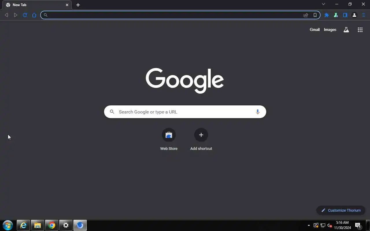This screenshot has height=231, width=370.
Task: Restore down the Thorium window
Action: (350, 4)
